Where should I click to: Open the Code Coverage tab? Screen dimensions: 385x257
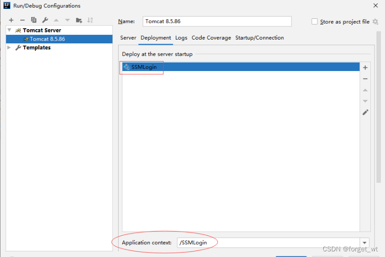coord(211,38)
